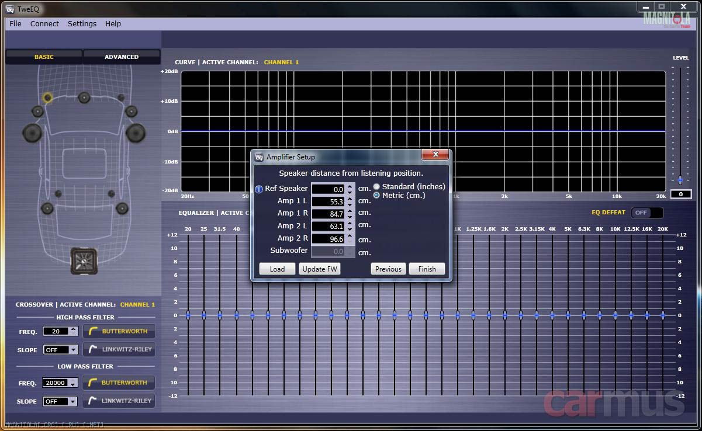
Task: Close the Amplifier Setup dialog
Action: point(435,155)
